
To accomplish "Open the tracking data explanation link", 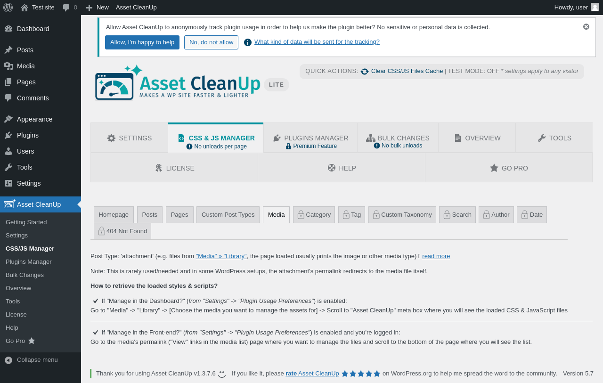I will point(317,42).
